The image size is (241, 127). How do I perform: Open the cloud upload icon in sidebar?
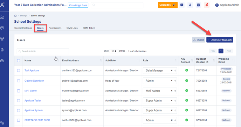click(2, 61)
